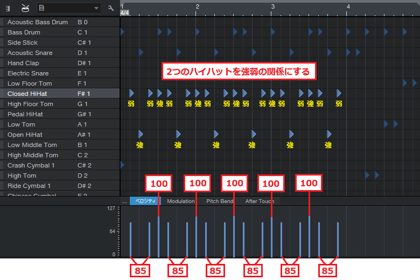Image resolution: width=420 pixels, height=280 pixels.
Task: Click the first Closed HiHat note
Action: [131, 93]
